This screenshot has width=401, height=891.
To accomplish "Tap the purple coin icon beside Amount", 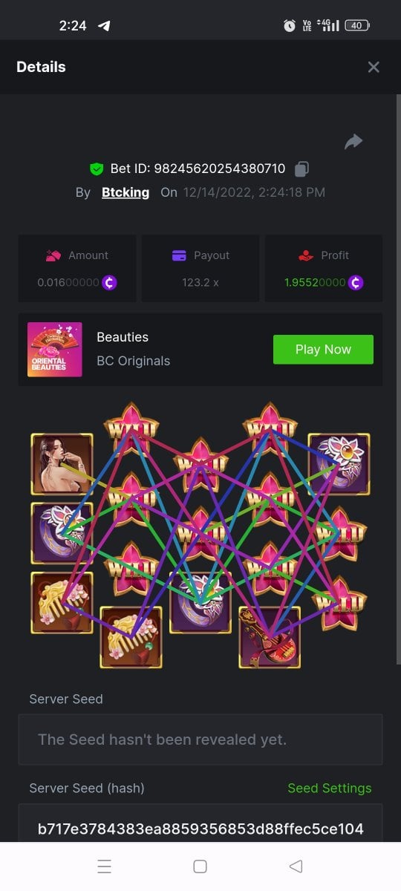I will [109, 283].
